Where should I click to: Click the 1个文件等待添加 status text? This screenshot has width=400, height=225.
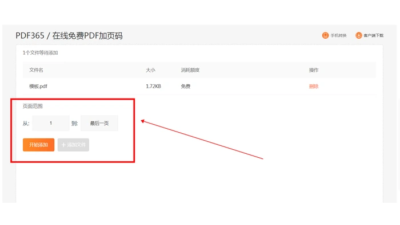click(x=41, y=53)
